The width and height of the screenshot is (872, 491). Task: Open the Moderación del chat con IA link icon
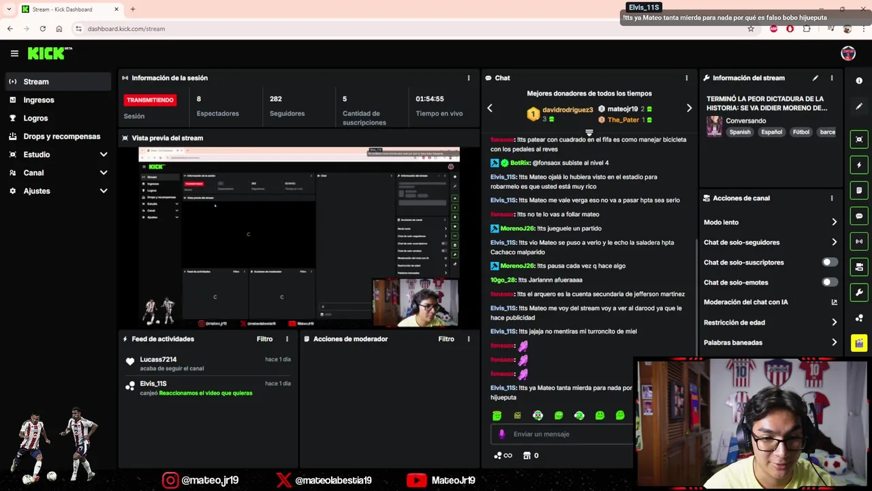tap(834, 302)
